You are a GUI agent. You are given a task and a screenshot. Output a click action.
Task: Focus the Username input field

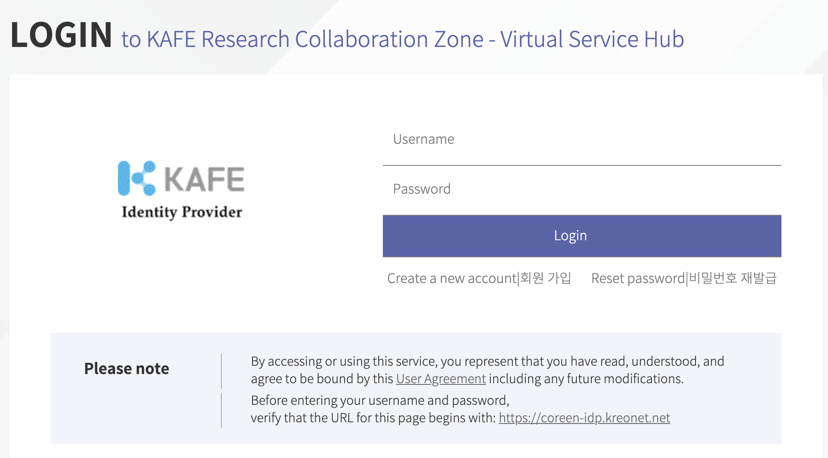(x=582, y=140)
